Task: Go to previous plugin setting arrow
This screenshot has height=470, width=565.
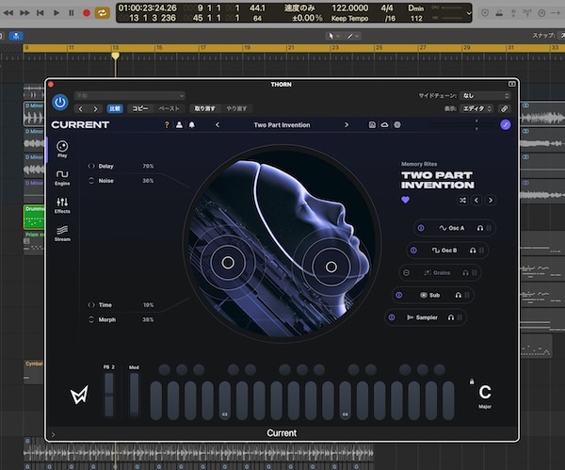Action: tap(81, 109)
